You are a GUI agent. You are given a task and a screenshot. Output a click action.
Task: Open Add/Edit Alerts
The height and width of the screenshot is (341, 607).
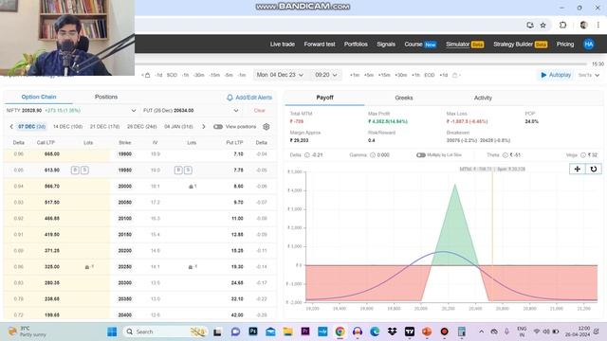[x=249, y=98]
